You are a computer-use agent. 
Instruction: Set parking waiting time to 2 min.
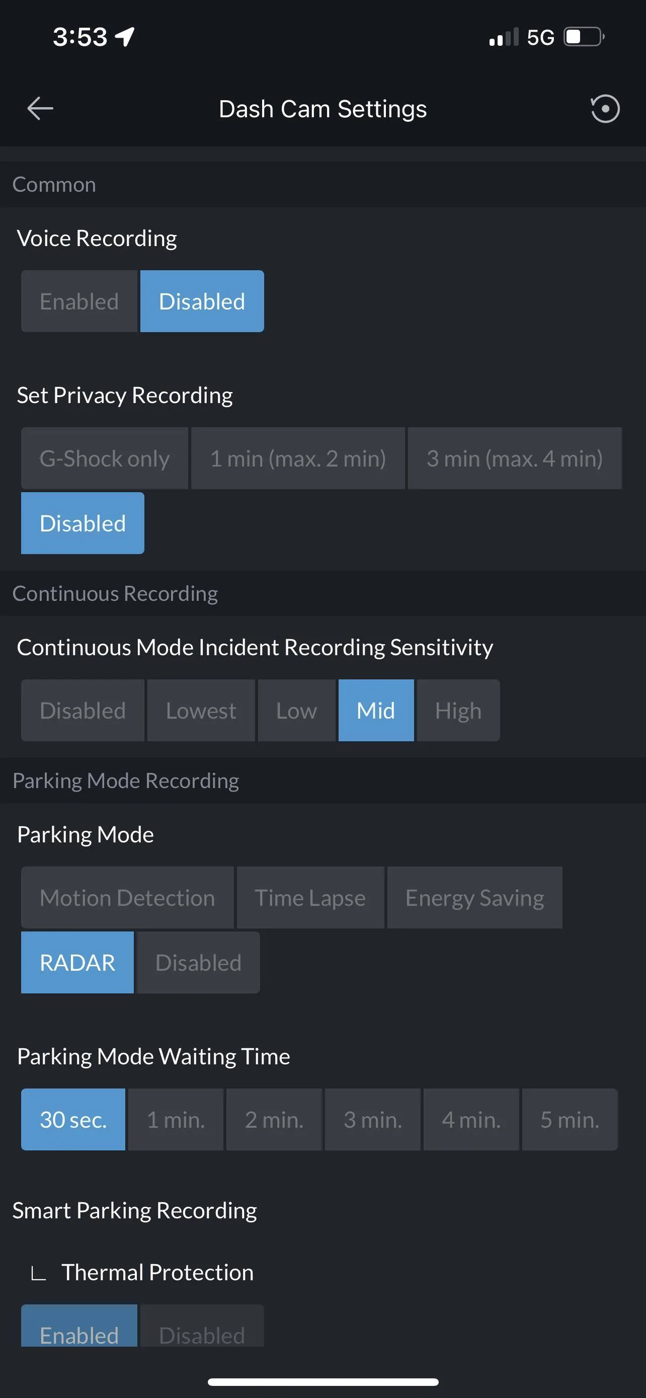274,1119
